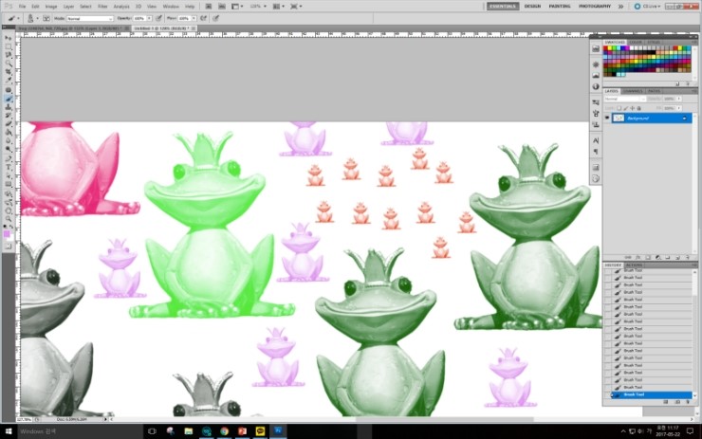The image size is (702, 439).
Task: Open the Opacity dropdown in the options bar
Action: pos(149,18)
